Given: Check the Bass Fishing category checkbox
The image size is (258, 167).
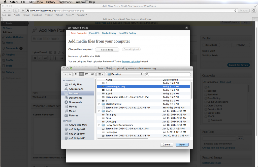Looking at the screenshot, I should click(206, 98).
